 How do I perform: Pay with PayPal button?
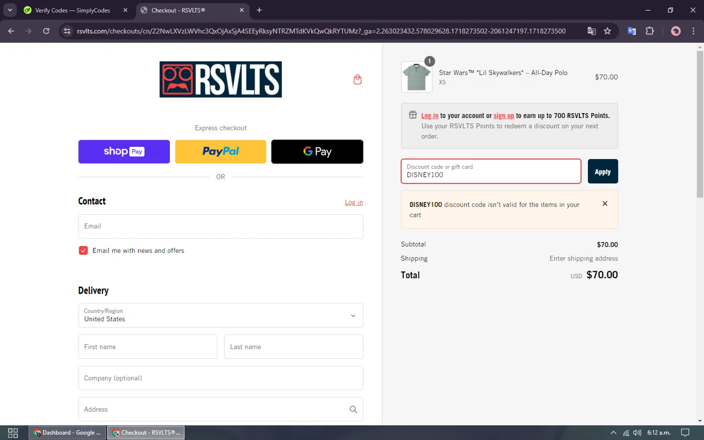pos(221,152)
